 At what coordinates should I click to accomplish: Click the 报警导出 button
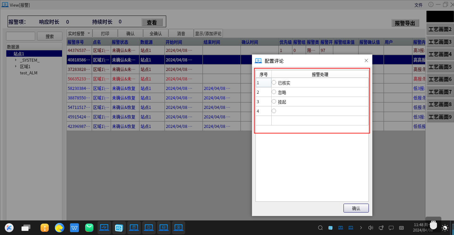point(405,23)
